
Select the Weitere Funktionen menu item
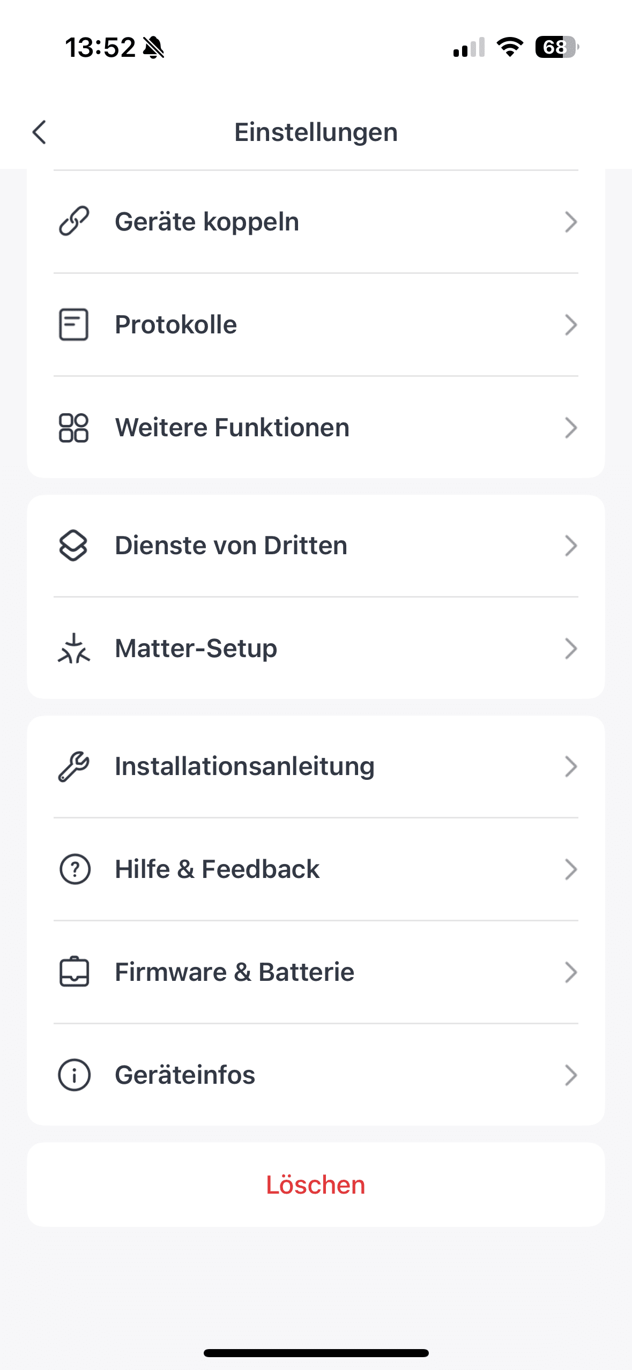pyautogui.click(x=232, y=428)
